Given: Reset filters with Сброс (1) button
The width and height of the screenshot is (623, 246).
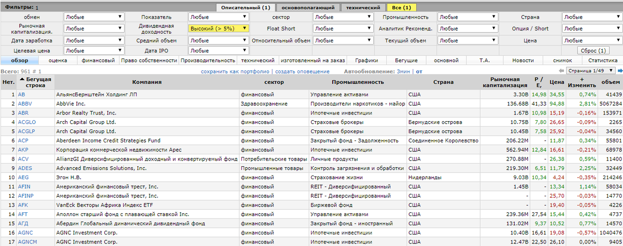Looking at the screenshot, I should (592, 51).
